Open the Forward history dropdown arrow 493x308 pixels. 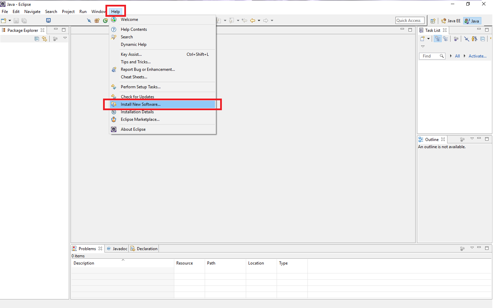[272, 21]
